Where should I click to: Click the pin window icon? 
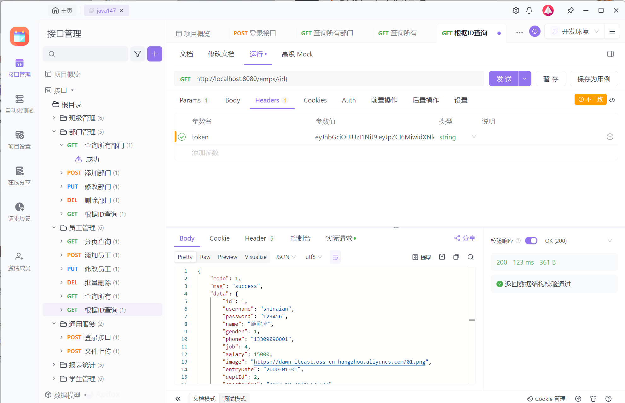coord(570,10)
